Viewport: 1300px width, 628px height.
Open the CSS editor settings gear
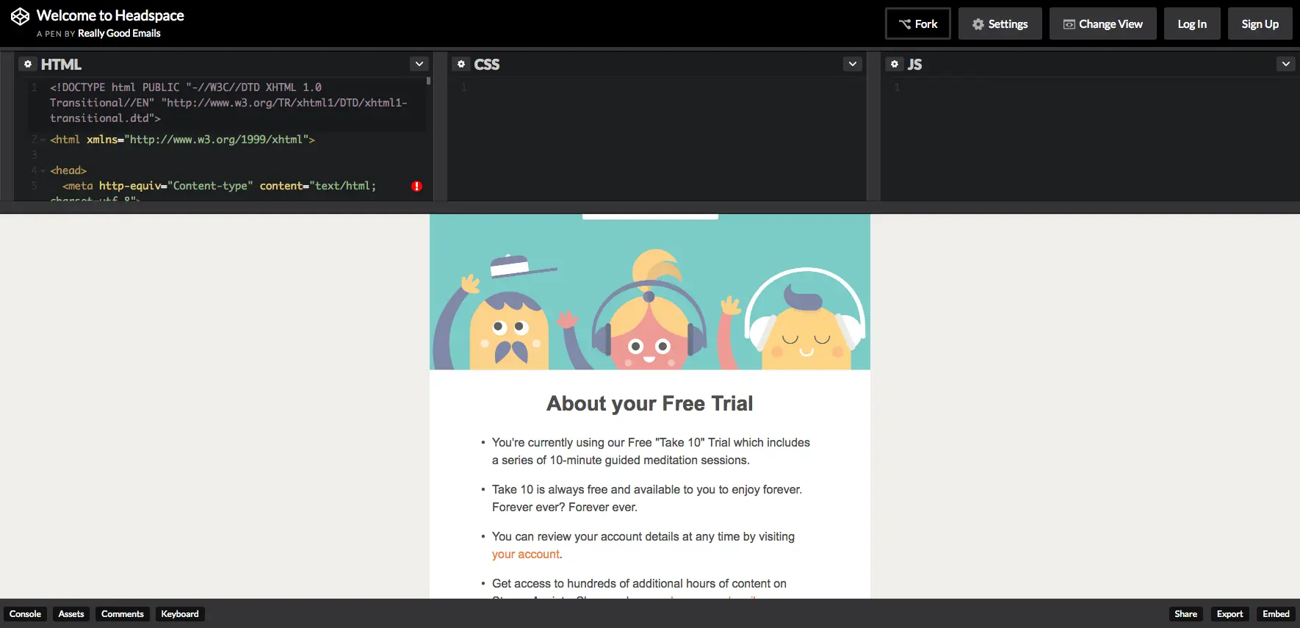(x=461, y=64)
